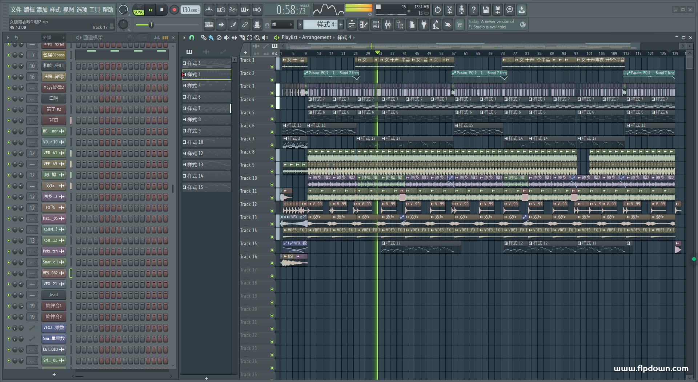
Task: Toggle the playlist snap magnet
Action: pyautogui.click(x=192, y=37)
